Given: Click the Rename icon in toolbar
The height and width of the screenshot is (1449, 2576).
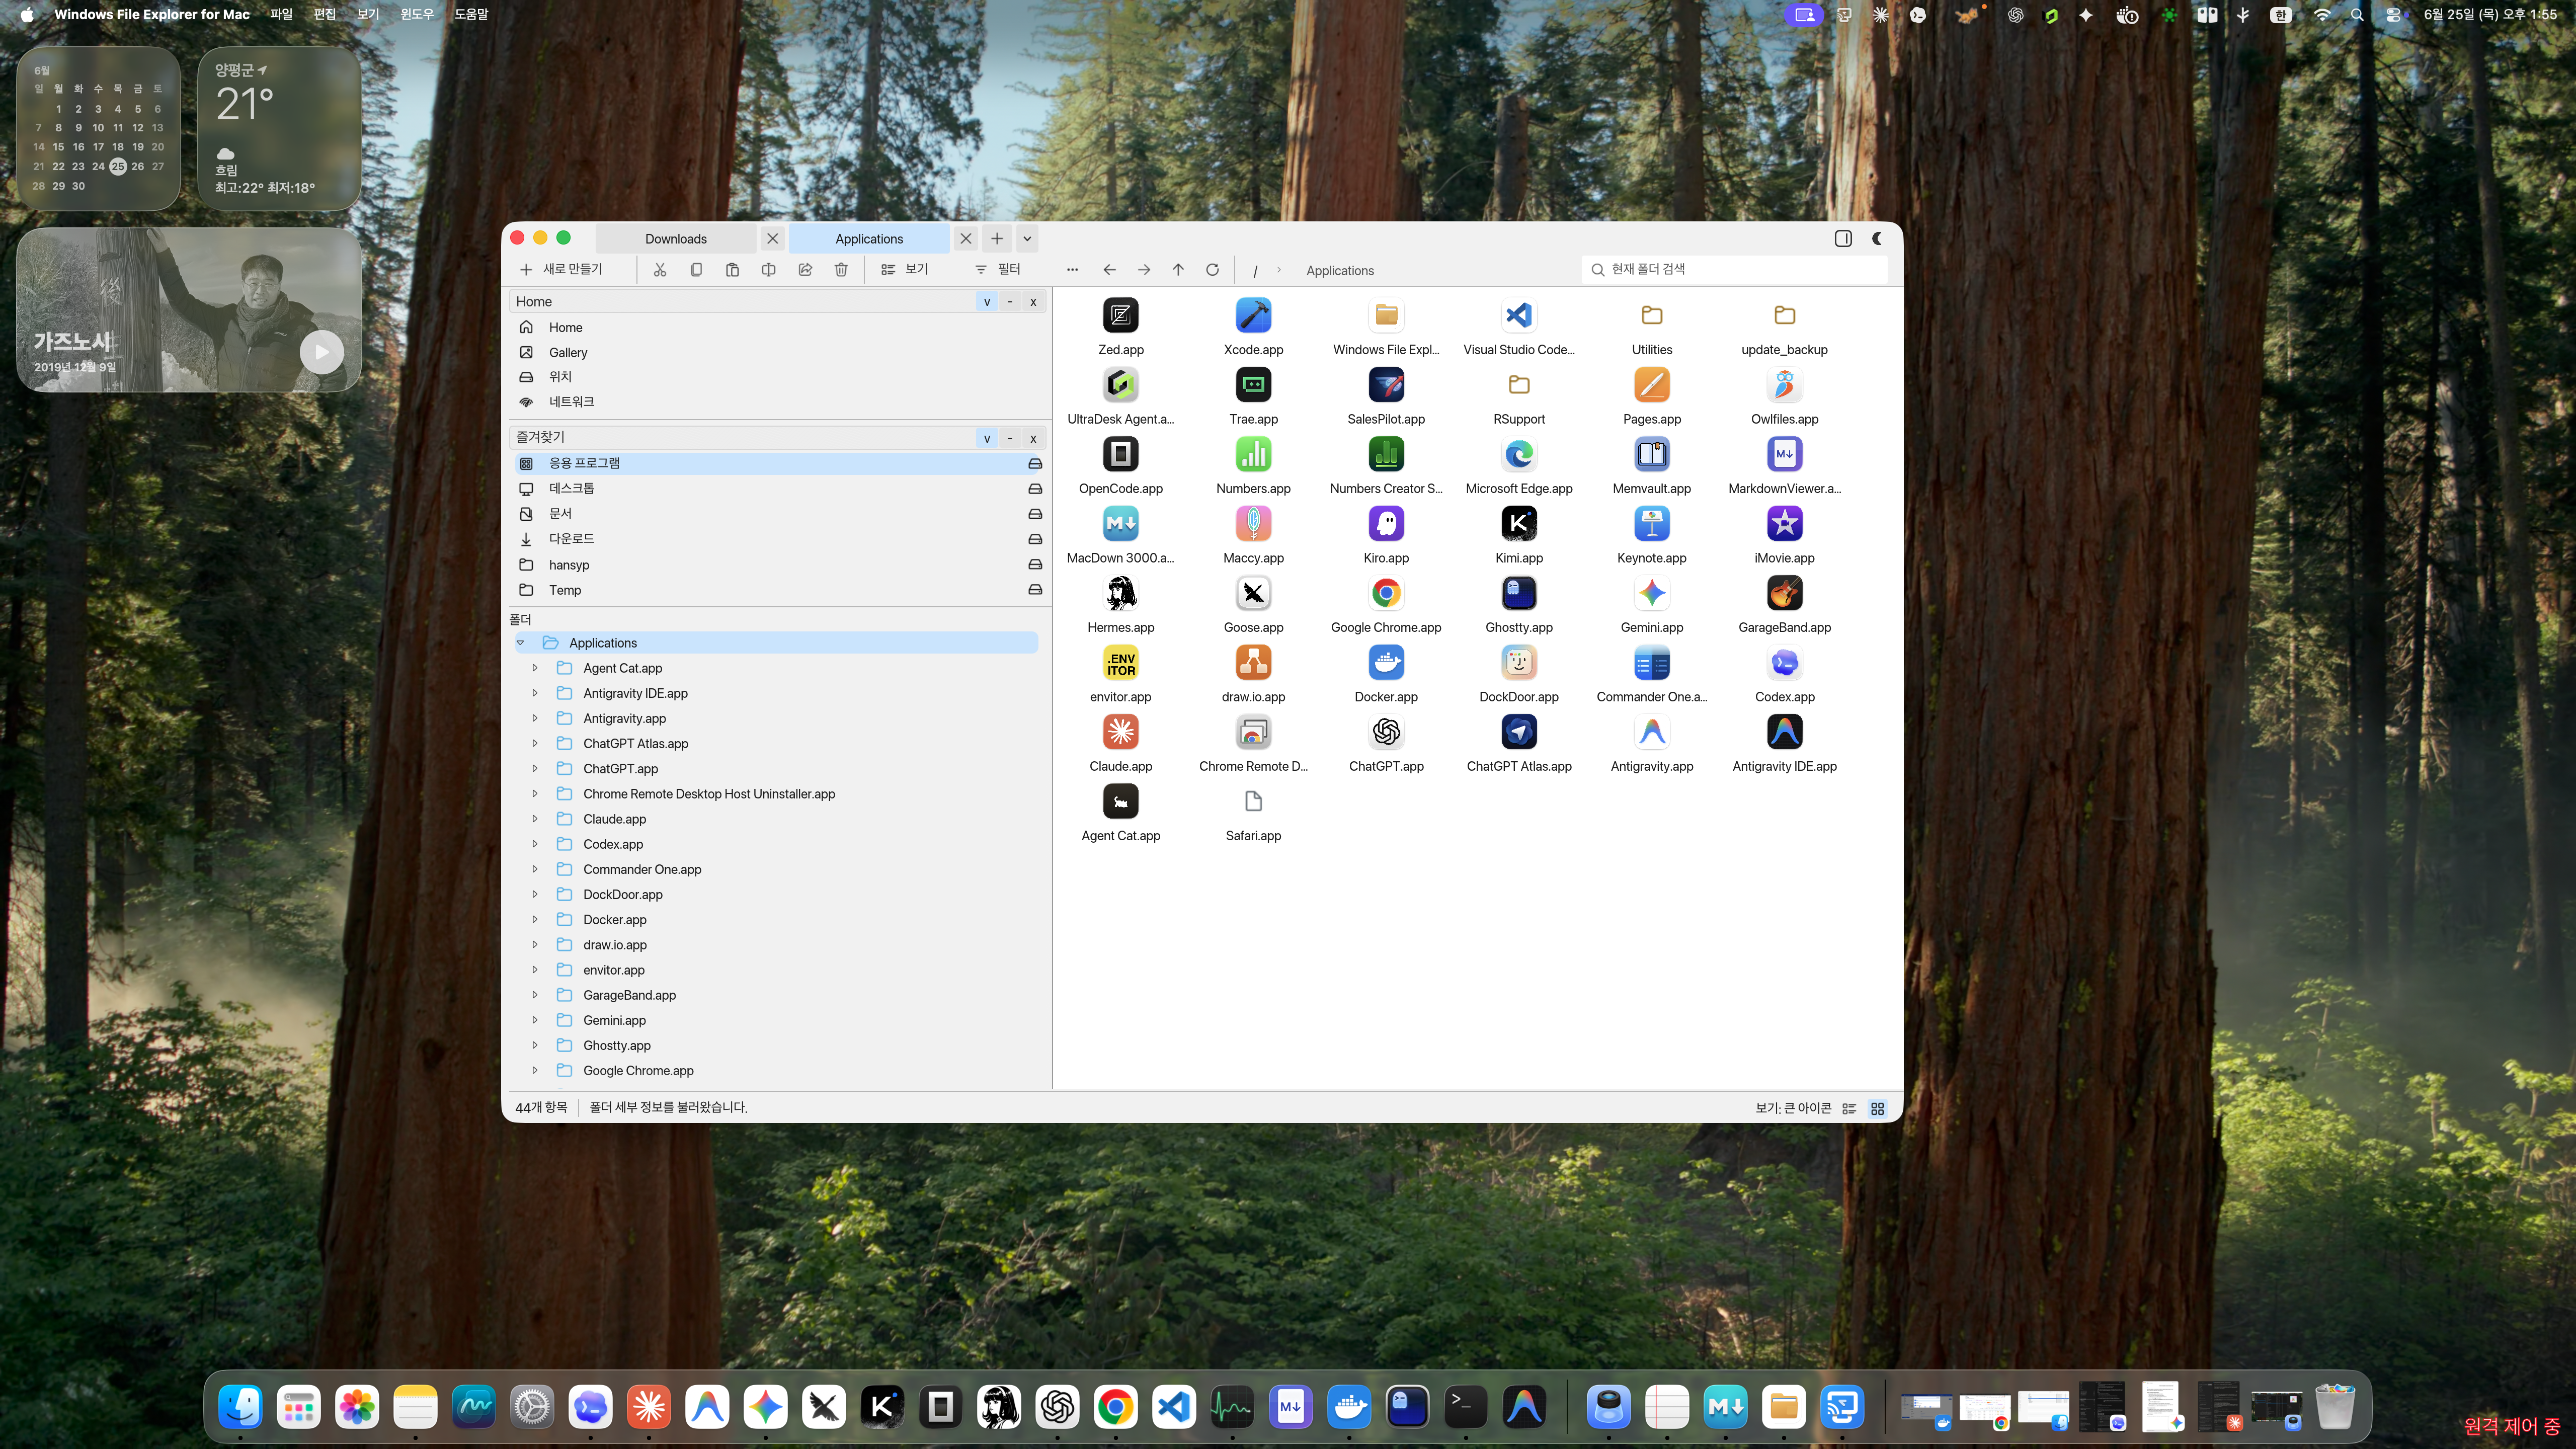Looking at the screenshot, I should 768,269.
